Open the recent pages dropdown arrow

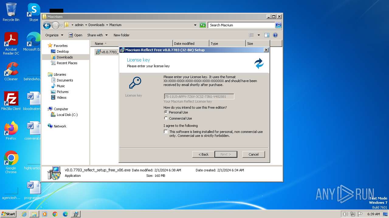pos(61,25)
